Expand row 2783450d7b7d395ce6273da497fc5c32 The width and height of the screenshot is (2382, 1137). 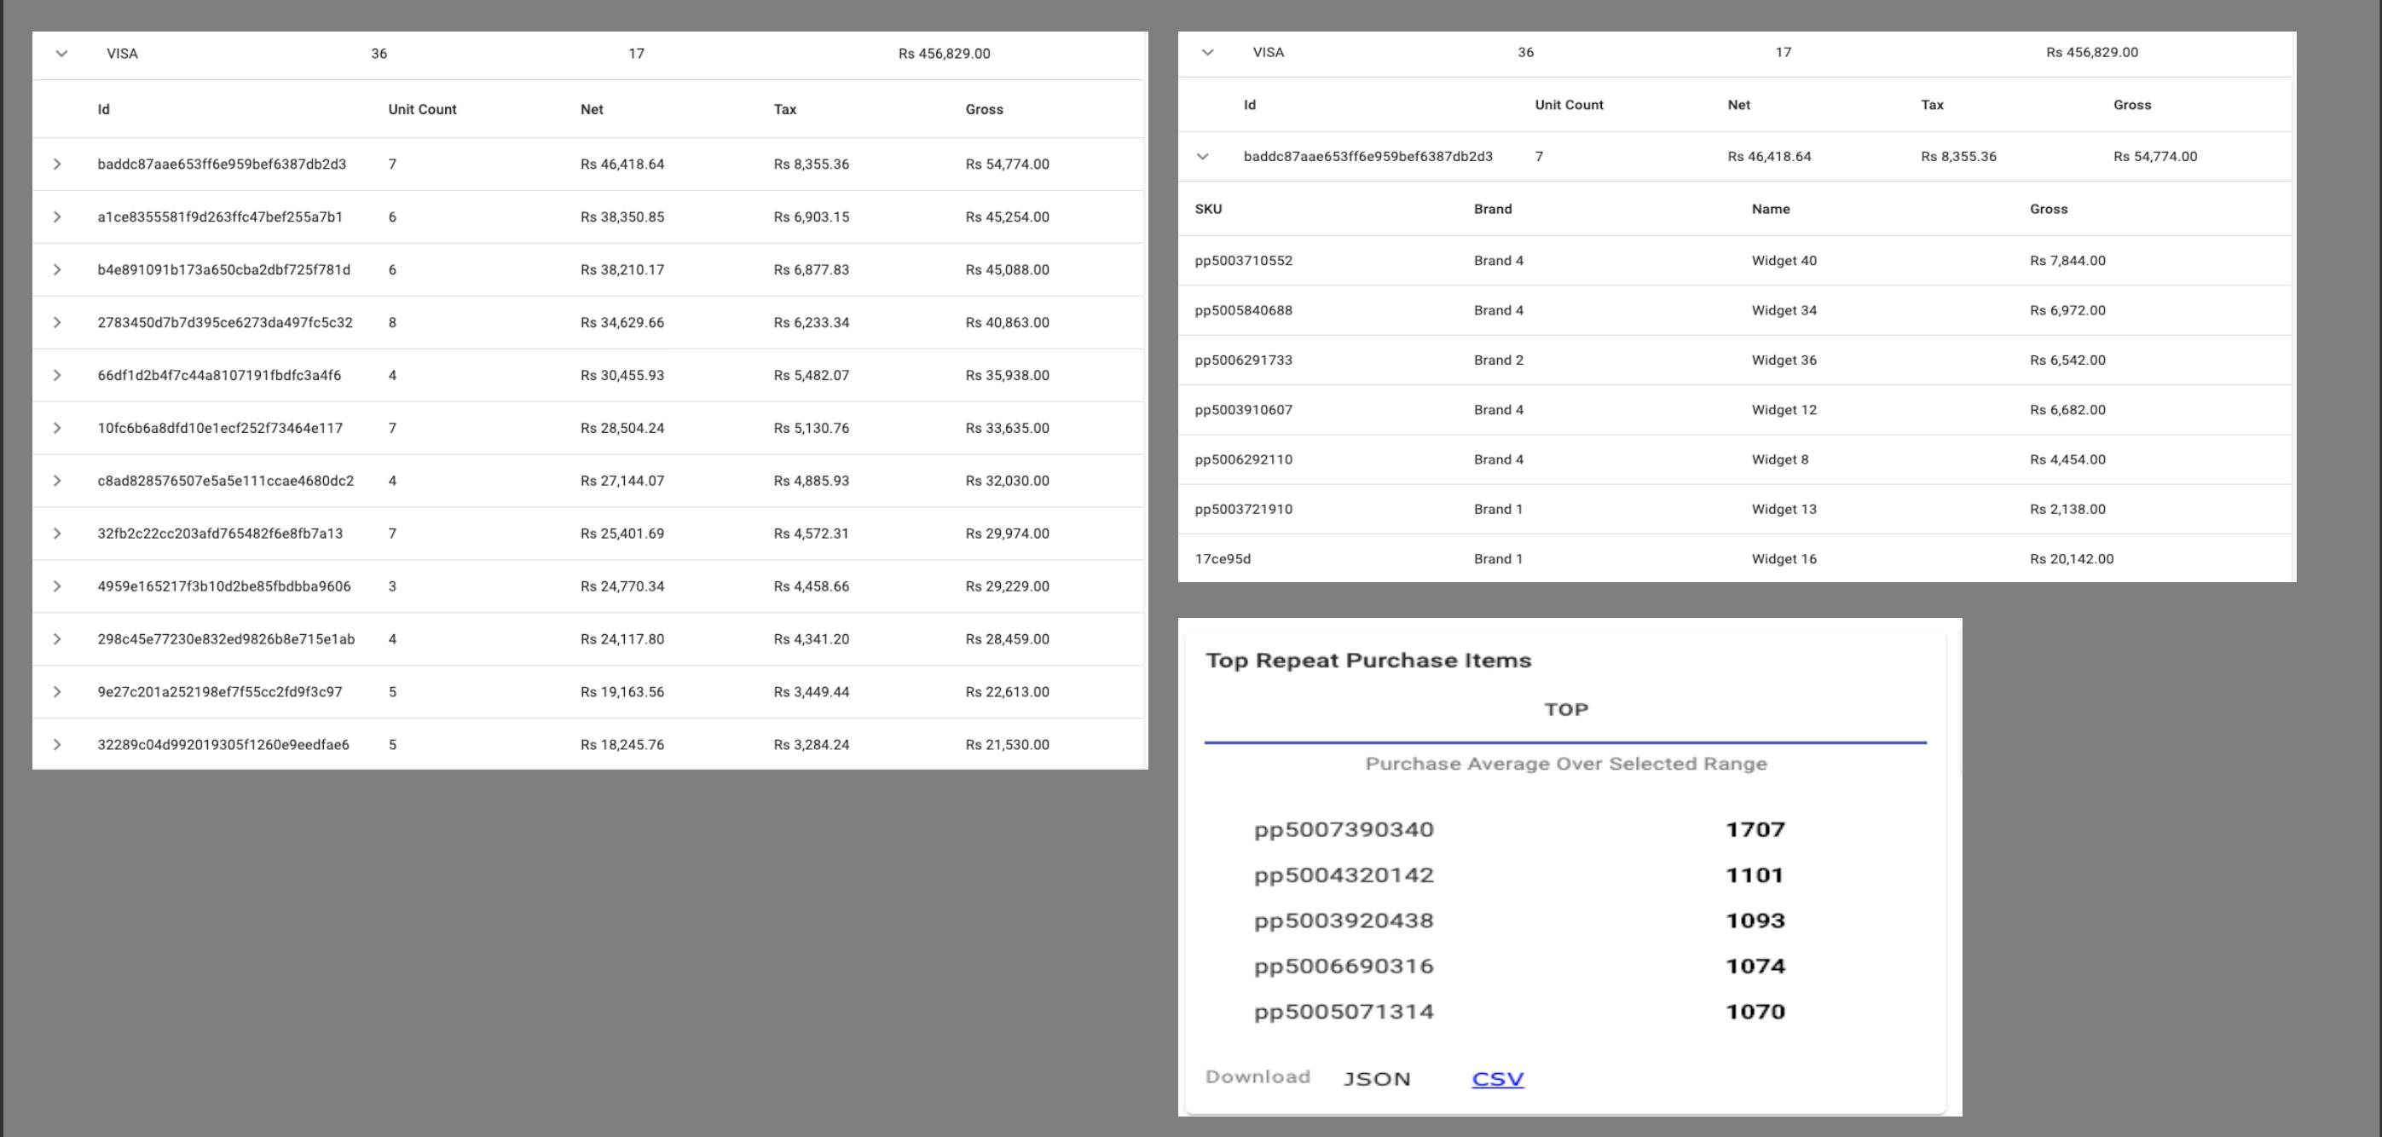coord(56,321)
